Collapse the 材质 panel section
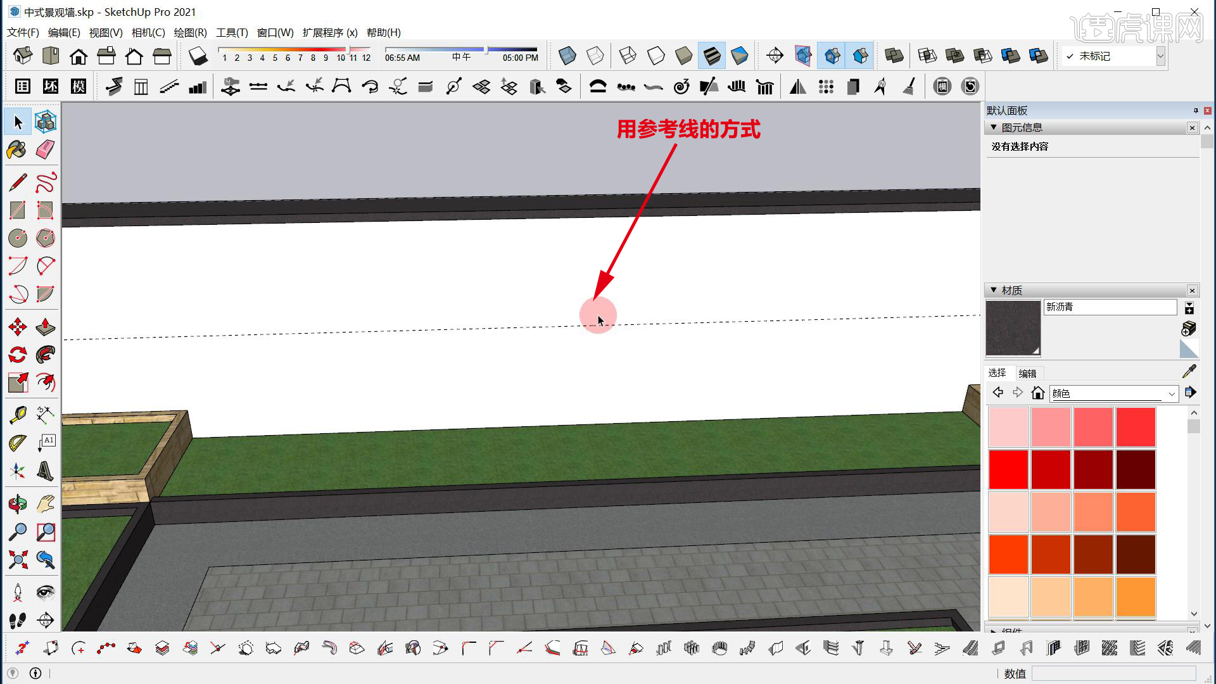This screenshot has width=1216, height=684. coord(994,290)
